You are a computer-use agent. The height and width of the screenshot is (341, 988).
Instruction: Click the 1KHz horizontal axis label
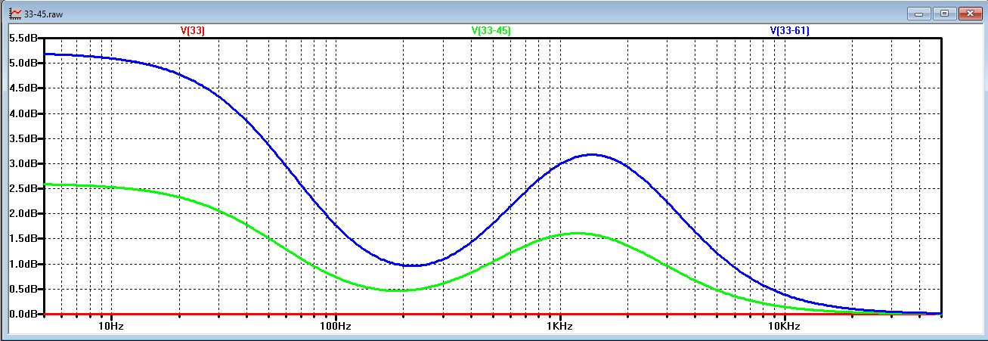(x=559, y=327)
